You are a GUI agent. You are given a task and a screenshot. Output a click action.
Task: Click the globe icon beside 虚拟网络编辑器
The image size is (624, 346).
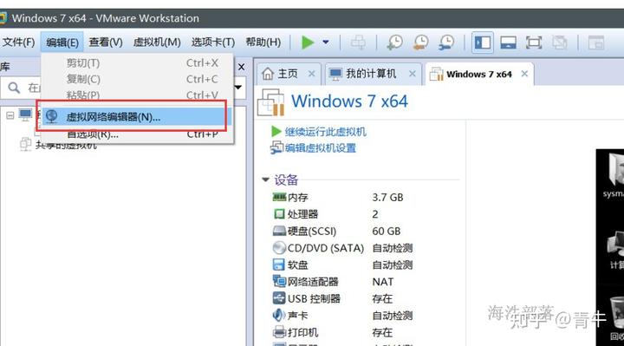[51, 116]
